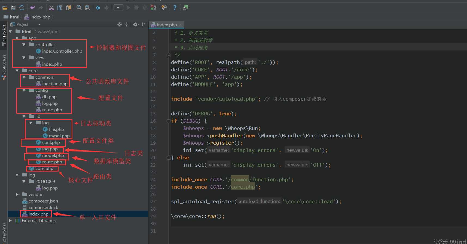The width and height of the screenshot is (467, 244).
Task: Save all files with the floppy icon
Action: [x=13, y=8]
